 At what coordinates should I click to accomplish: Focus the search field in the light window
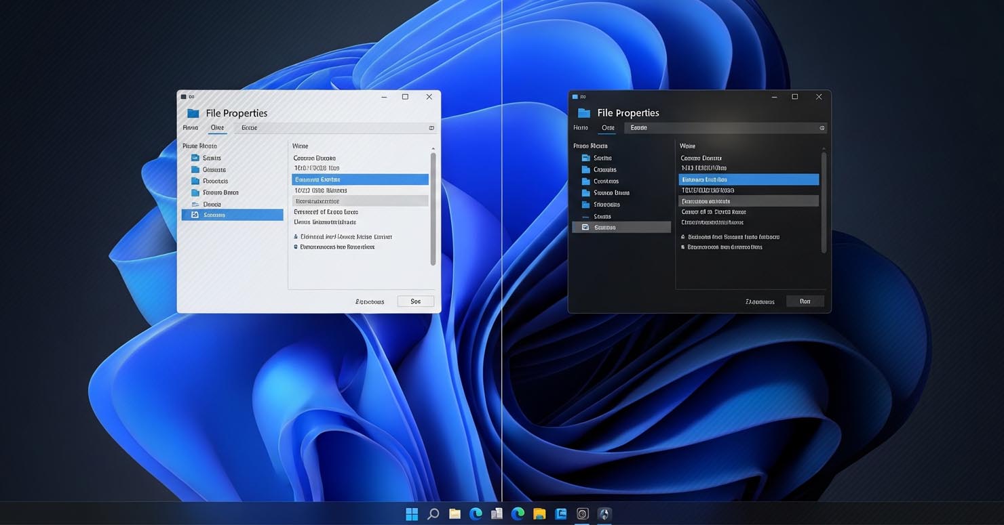click(x=336, y=127)
